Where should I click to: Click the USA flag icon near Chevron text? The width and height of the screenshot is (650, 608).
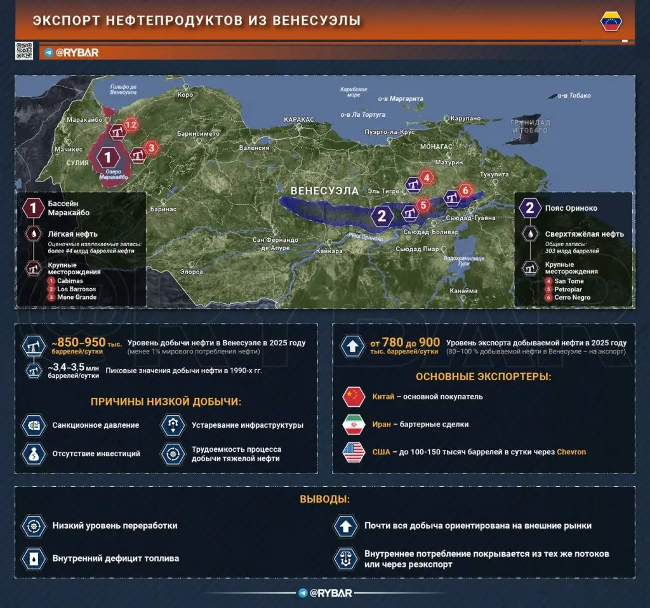coord(353,451)
